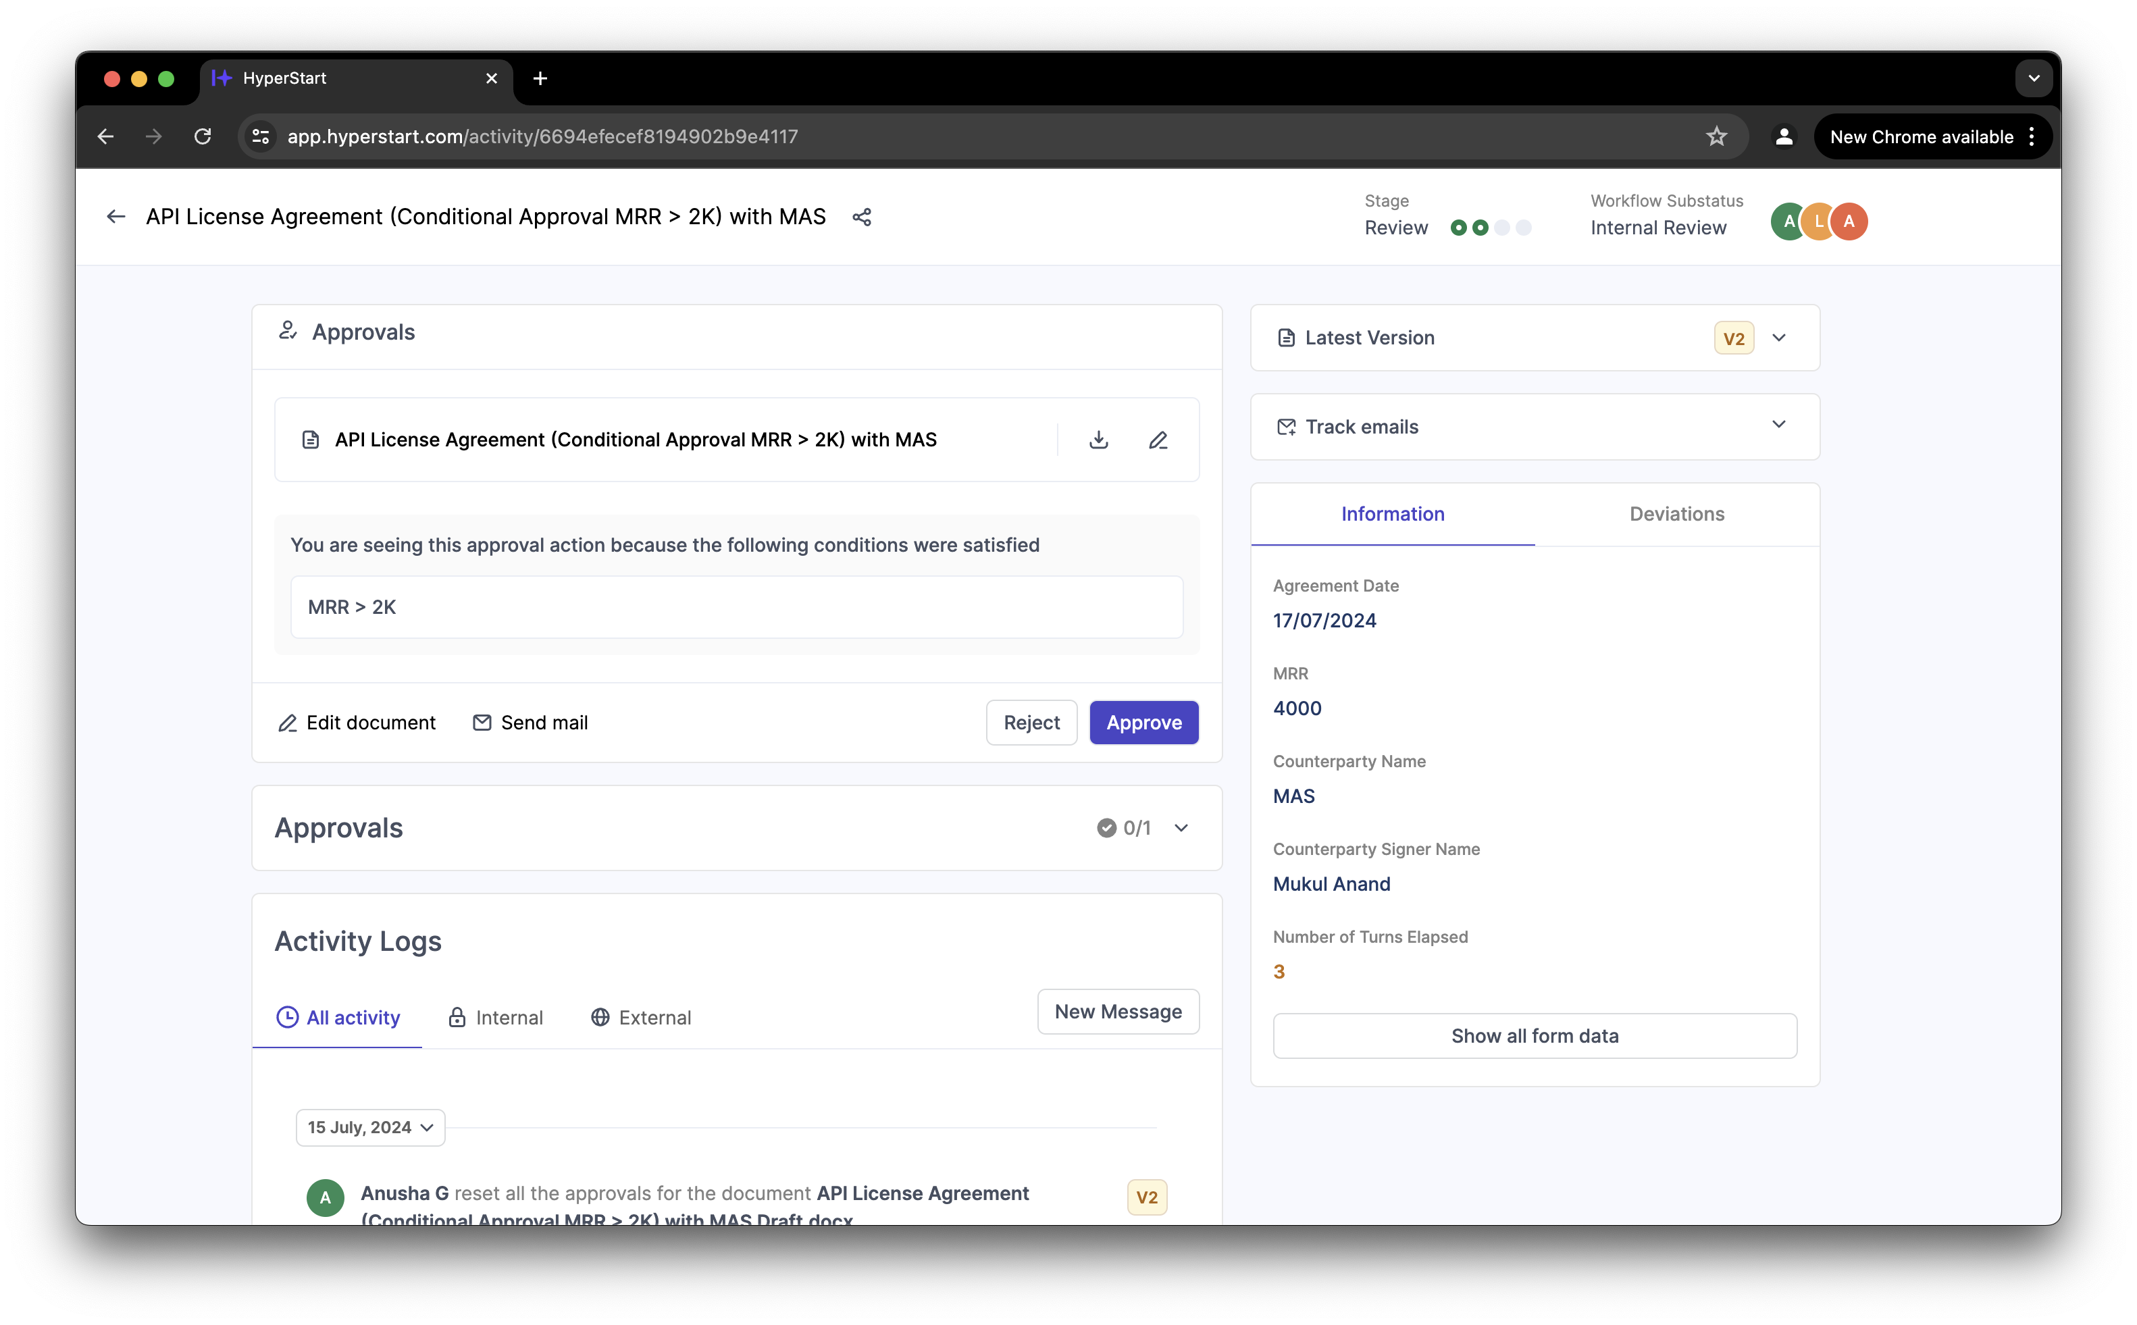Bookmark page with the star icon
2137x1325 pixels.
(x=1716, y=136)
